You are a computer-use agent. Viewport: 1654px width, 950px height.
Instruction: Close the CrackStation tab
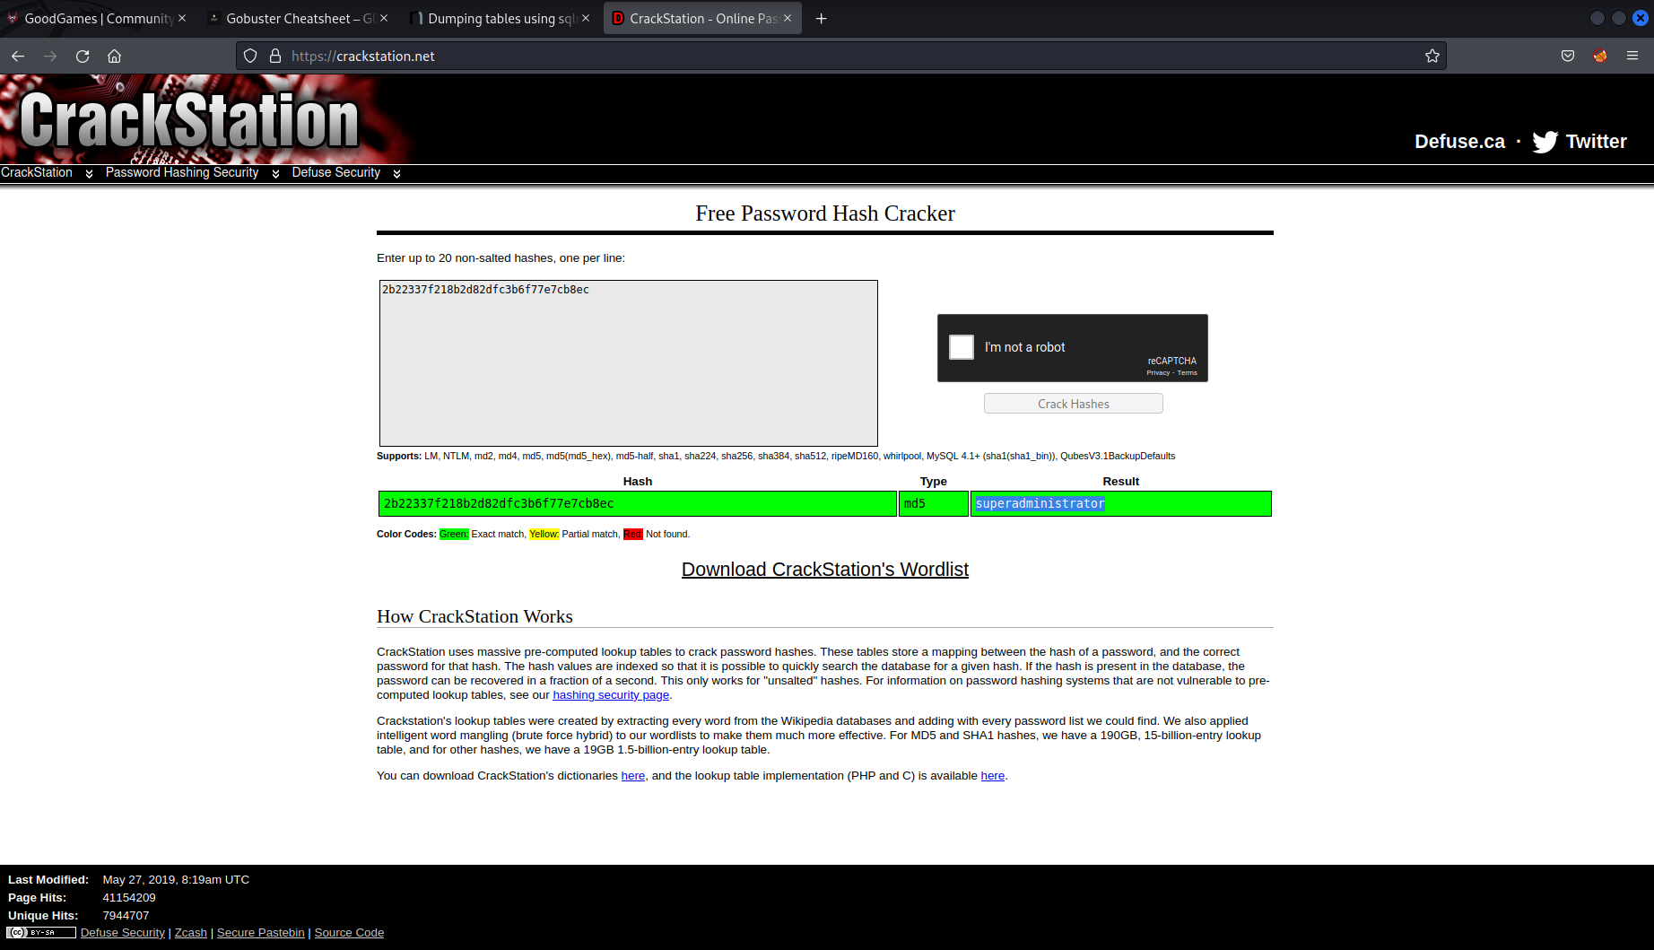pyautogui.click(x=788, y=18)
